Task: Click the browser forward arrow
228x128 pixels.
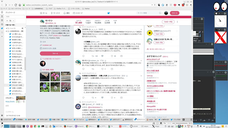Action: pyautogui.click(x=6, y=5)
